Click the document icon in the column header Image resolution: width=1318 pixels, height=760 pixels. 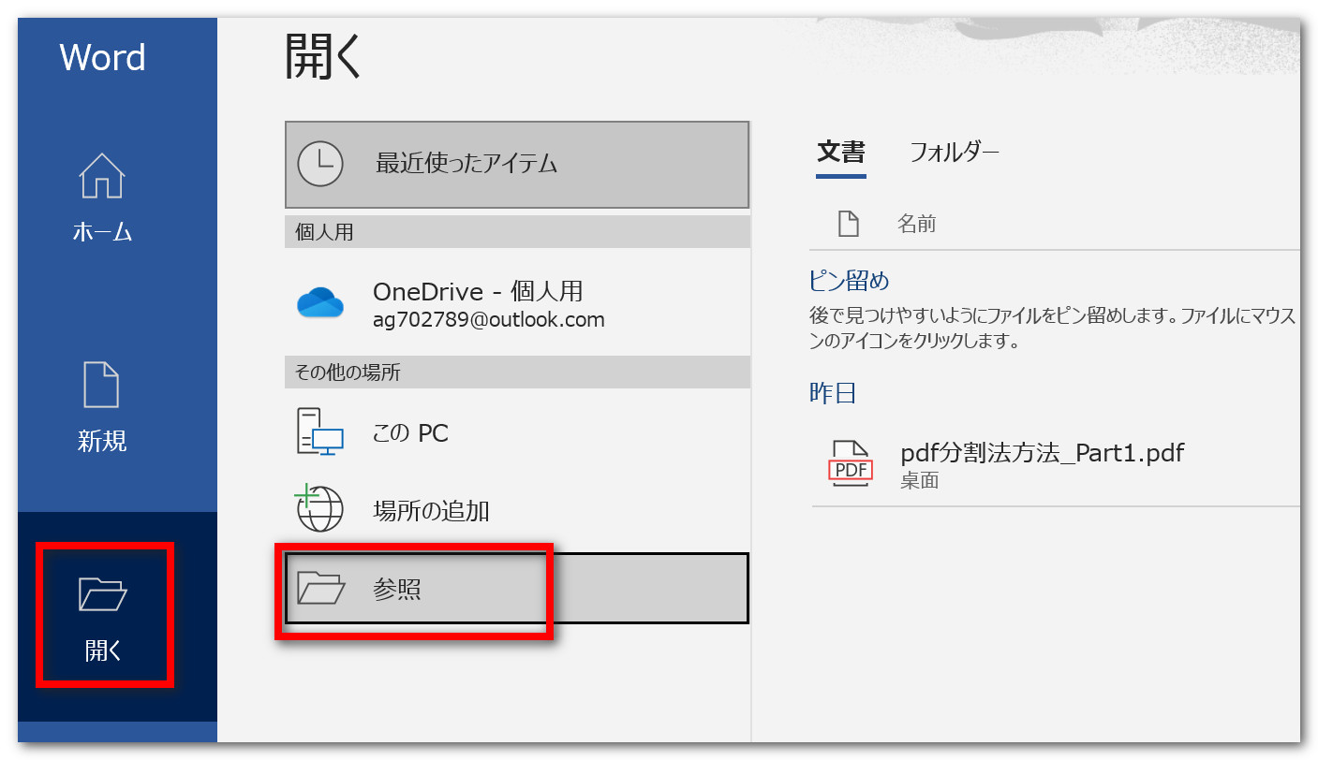[x=848, y=224]
